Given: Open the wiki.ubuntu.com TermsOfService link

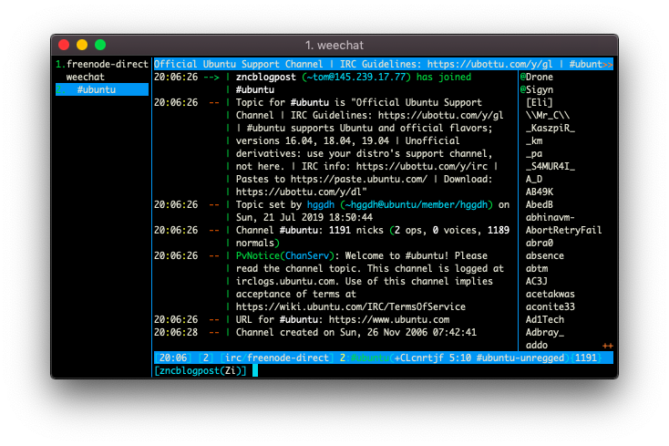Looking at the screenshot, I should [x=351, y=306].
